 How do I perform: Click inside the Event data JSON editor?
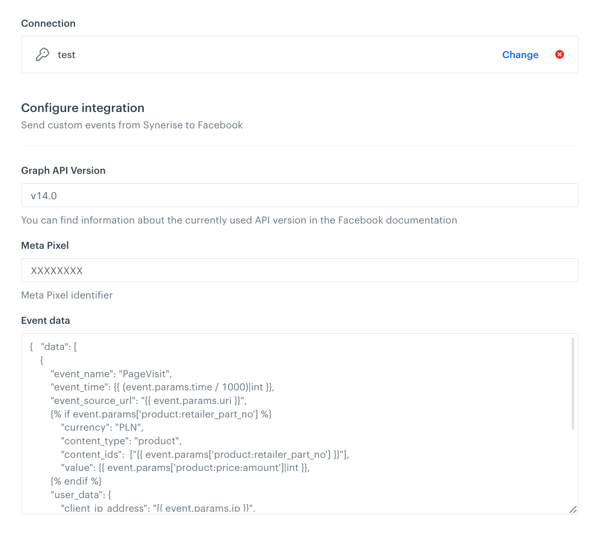pos(281,422)
